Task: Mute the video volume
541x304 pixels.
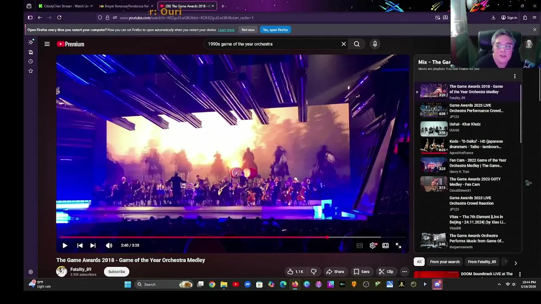Action: (x=109, y=245)
